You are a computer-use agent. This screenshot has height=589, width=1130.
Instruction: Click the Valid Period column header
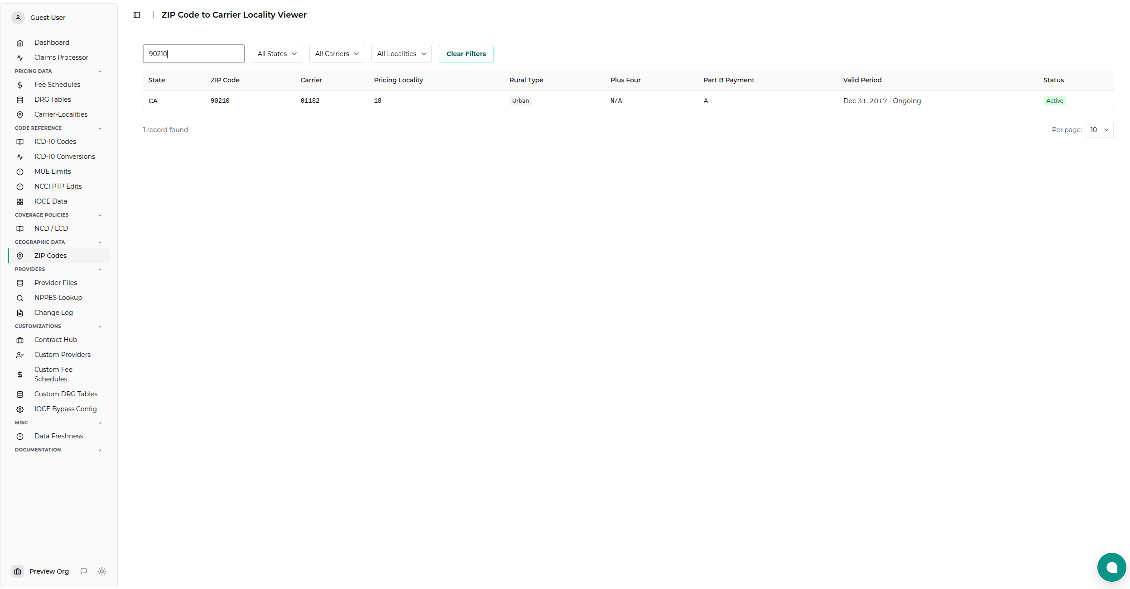[862, 80]
